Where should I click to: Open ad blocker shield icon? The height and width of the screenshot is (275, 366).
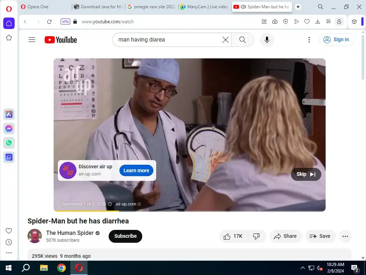click(x=286, y=22)
